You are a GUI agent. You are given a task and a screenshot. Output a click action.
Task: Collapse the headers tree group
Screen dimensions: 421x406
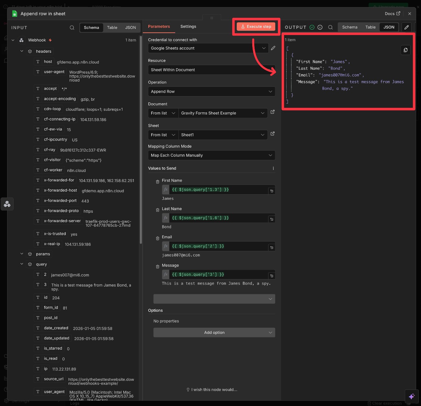22,51
